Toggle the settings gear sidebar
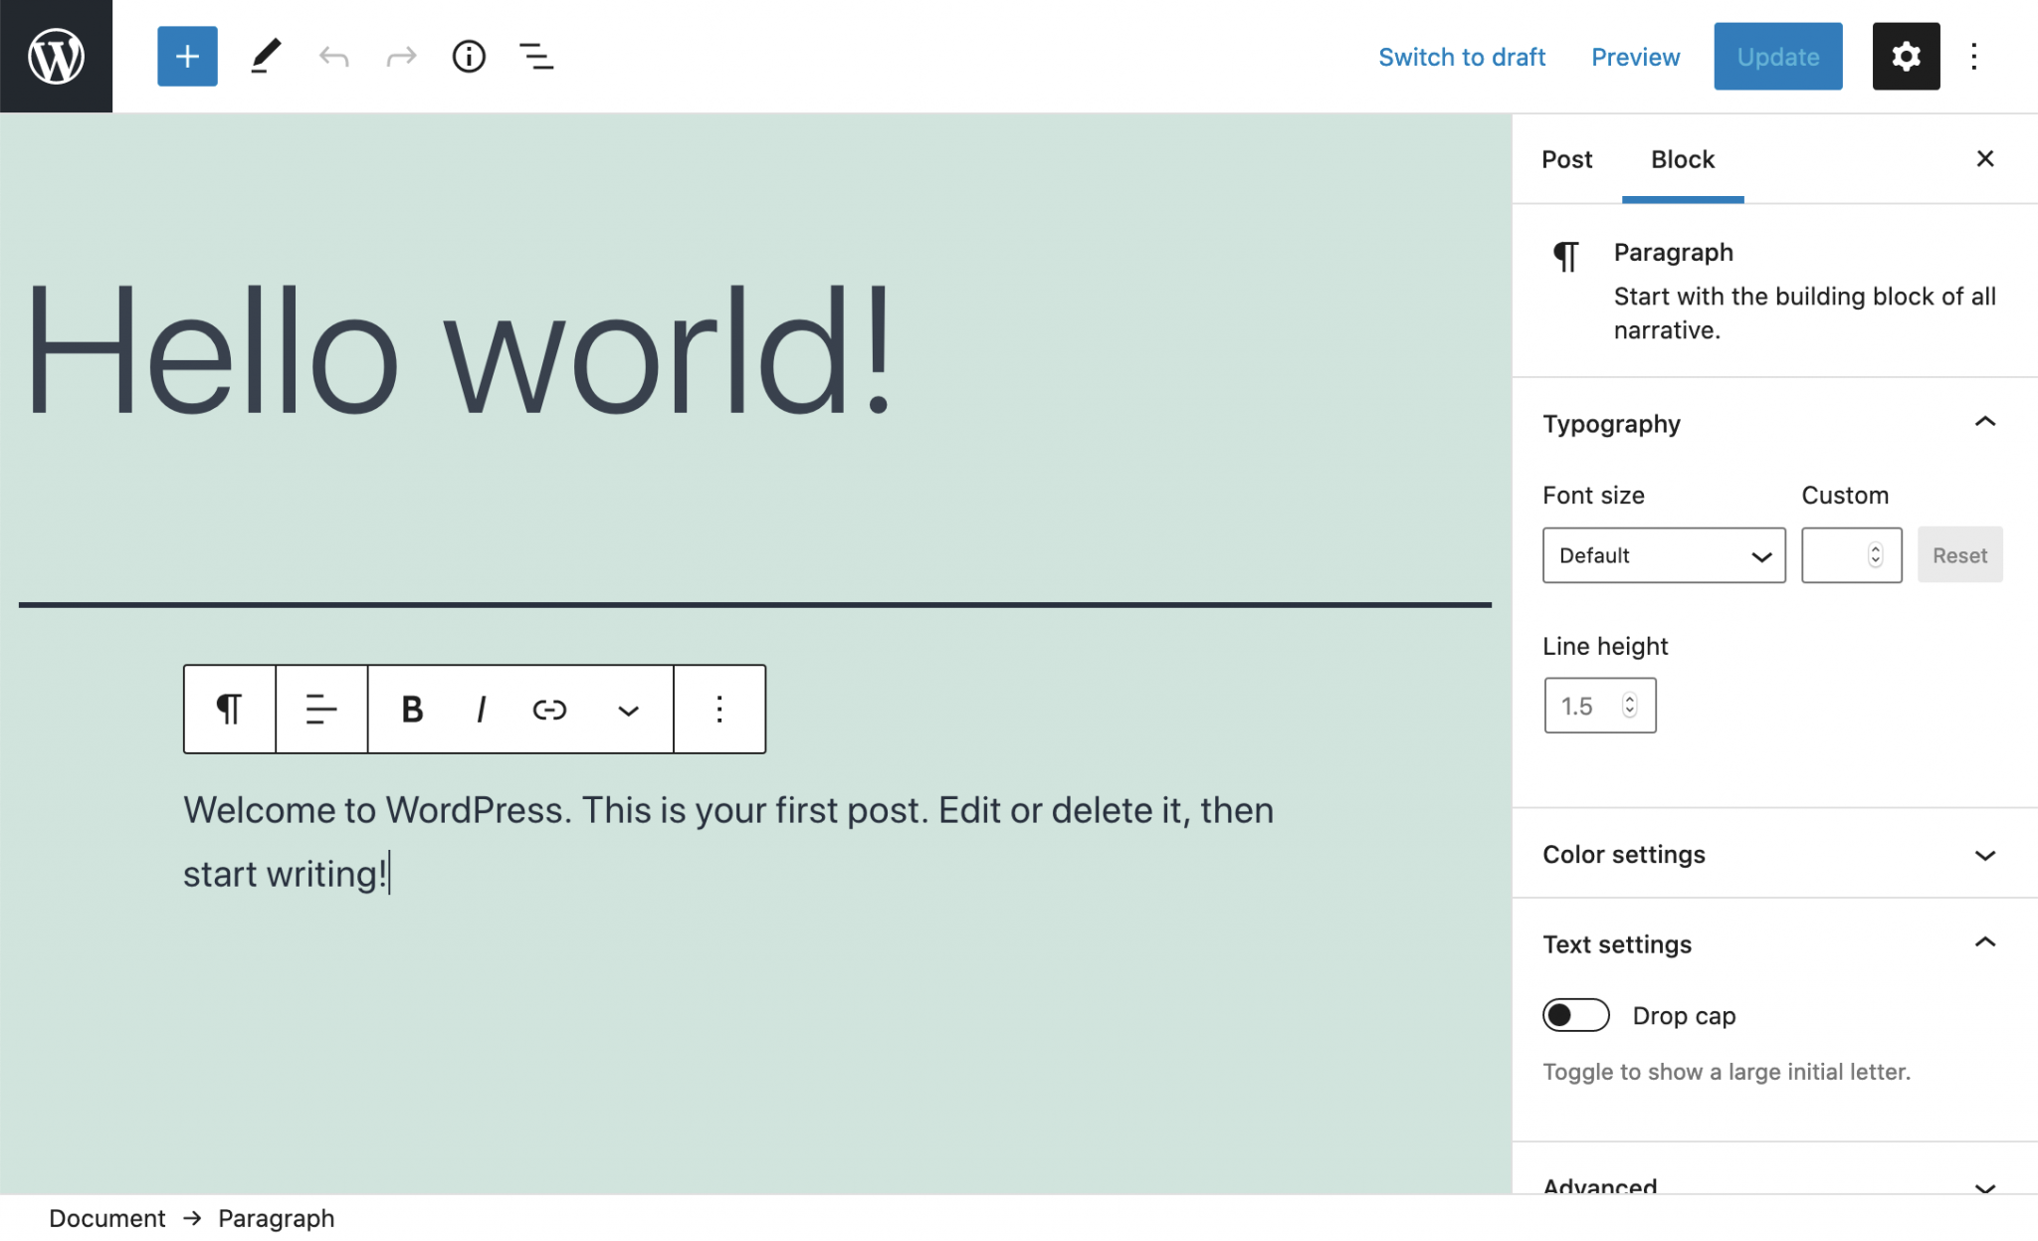Screen dimensions: 2038x1241 pos(1905,57)
